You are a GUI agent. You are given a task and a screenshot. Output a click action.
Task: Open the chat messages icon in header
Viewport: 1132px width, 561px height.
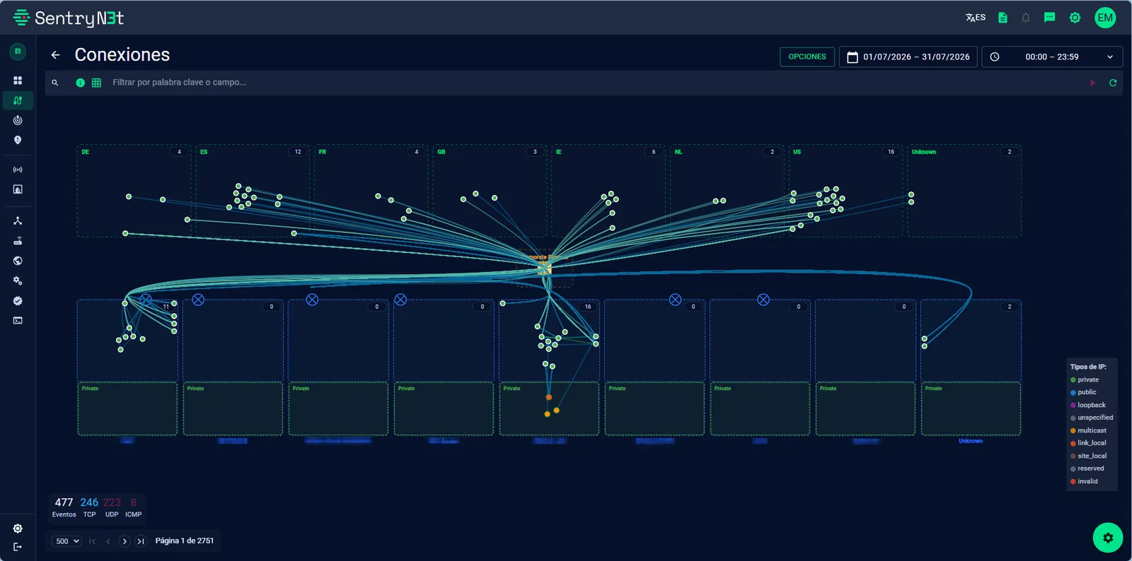1050,18
